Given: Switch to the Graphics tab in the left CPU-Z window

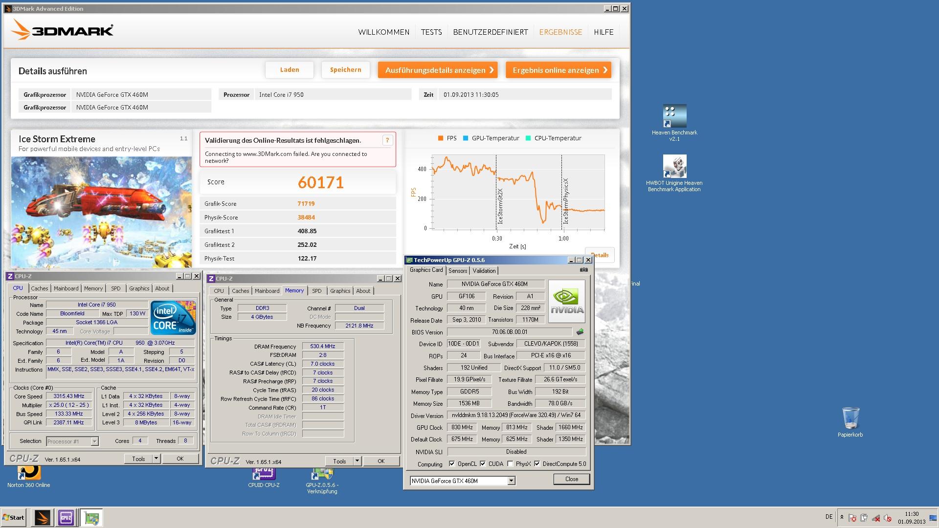Looking at the screenshot, I should coord(139,288).
